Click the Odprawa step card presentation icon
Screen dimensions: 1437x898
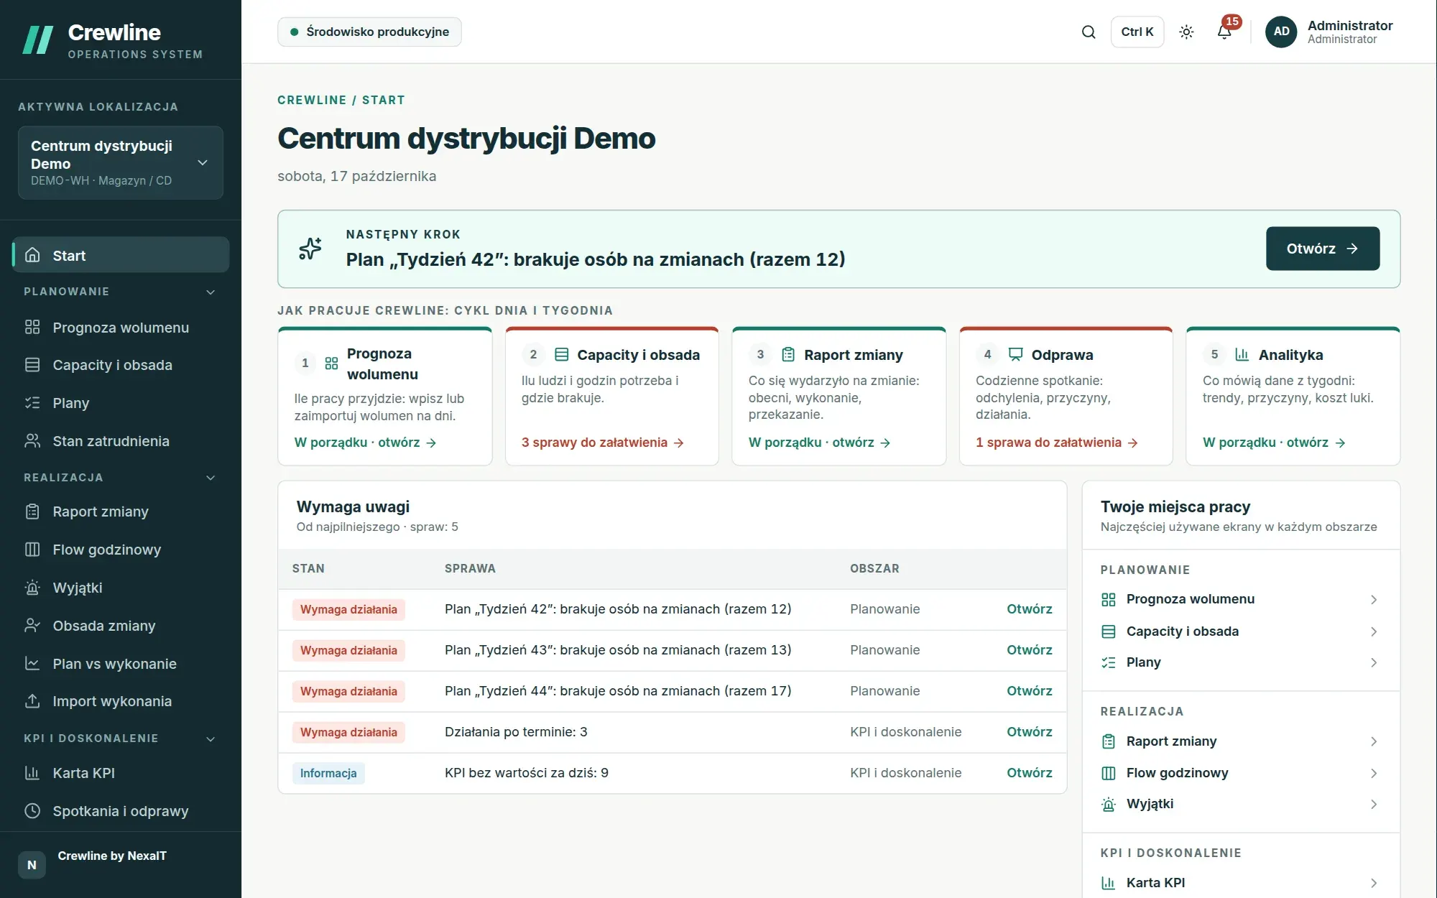tap(1015, 354)
